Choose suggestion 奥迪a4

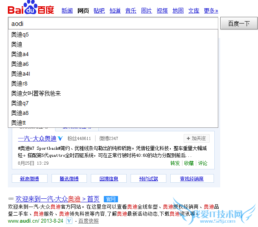pos(113,54)
